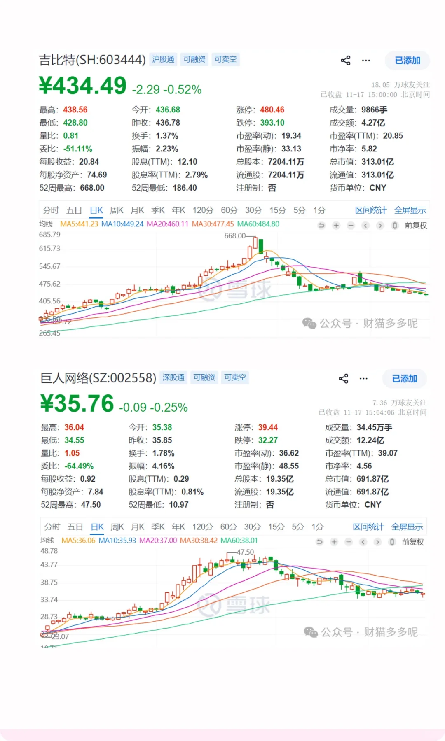The image size is (445, 741).
Task: Move 吉比特 chart to earlier dates
Action: (x=365, y=225)
